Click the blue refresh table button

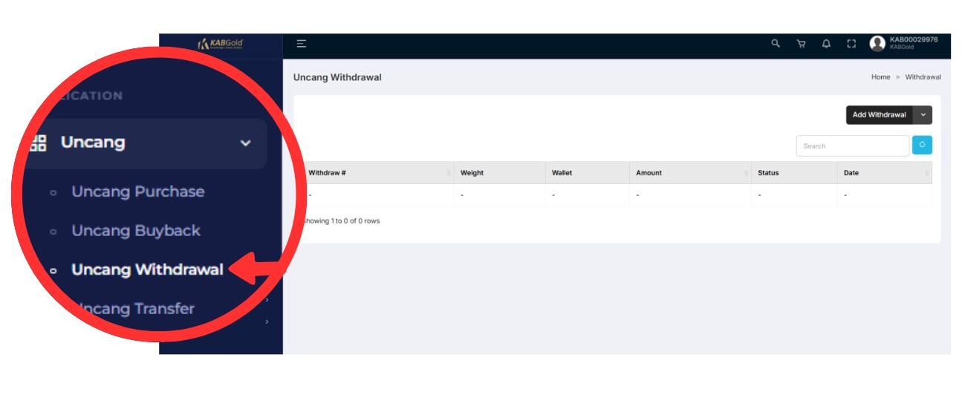click(x=922, y=146)
